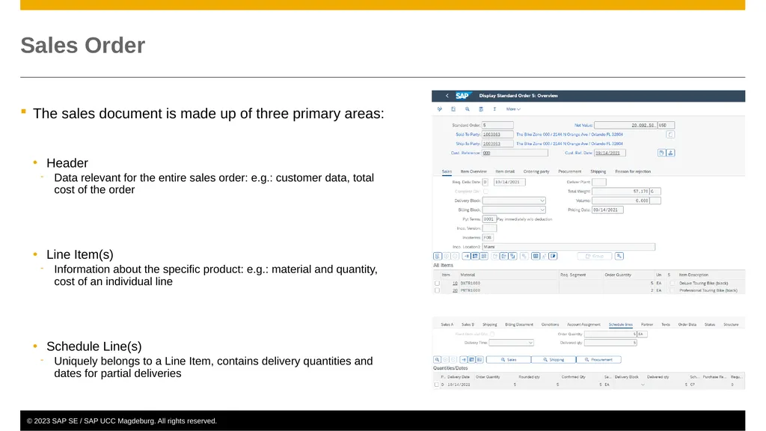
Task: Click the Group button in All Items toolbar
Action: pyautogui.click(x=594, y=256)
